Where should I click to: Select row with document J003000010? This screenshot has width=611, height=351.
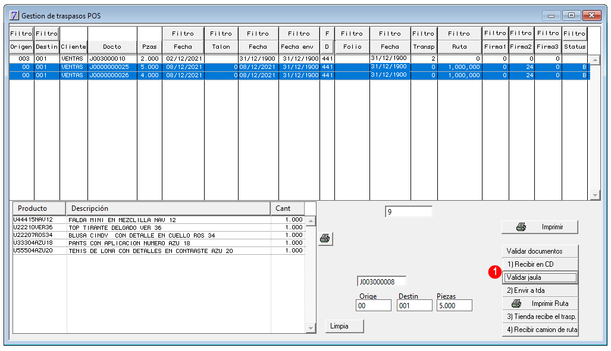pyautogui.click(x=299, y=59)
